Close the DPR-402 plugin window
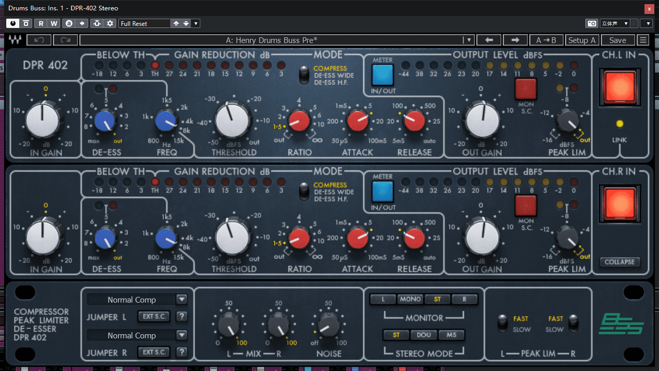The image size is (659, 371). tap(648, 8)
